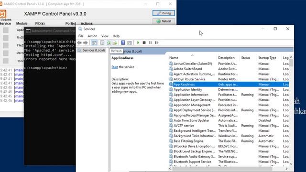The width and height of the screenshot is (306, 172).
Task: Click the gear icon beside Base Filtering Engine
Action: click(171, 141)
